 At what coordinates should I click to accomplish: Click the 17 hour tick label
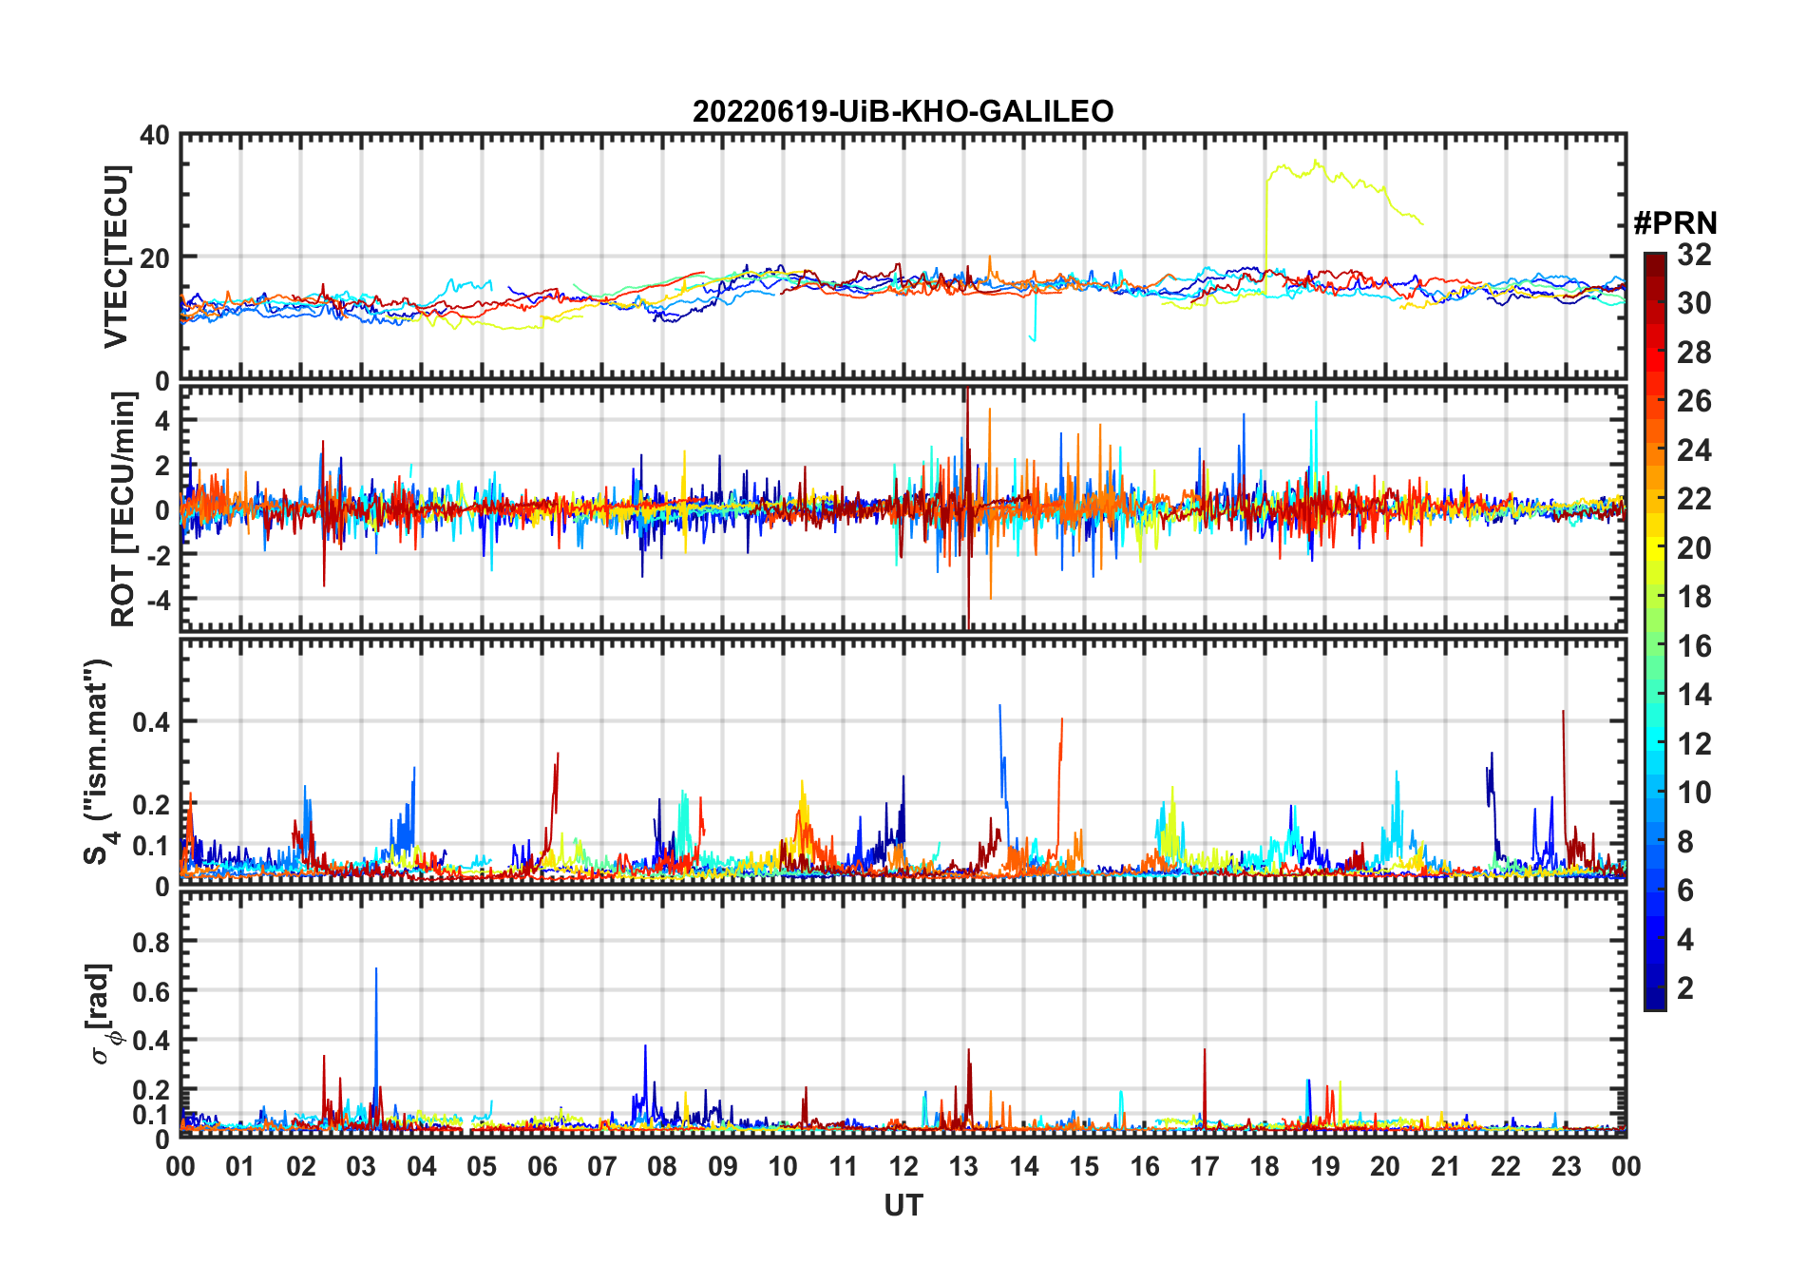point(1205,1166)
